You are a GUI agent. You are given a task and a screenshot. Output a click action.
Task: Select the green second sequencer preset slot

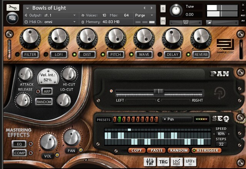click(119, 119)
